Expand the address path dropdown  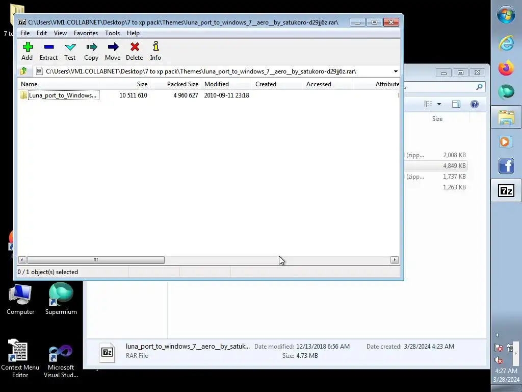(396, 71)
